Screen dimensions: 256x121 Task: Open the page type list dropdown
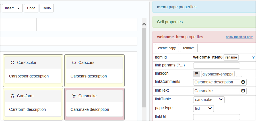click(x=203, y=108)
